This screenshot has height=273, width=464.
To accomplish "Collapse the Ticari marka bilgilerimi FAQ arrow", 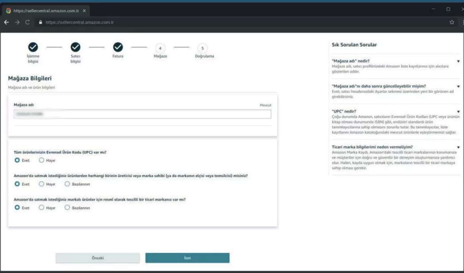I will (458, 147).
